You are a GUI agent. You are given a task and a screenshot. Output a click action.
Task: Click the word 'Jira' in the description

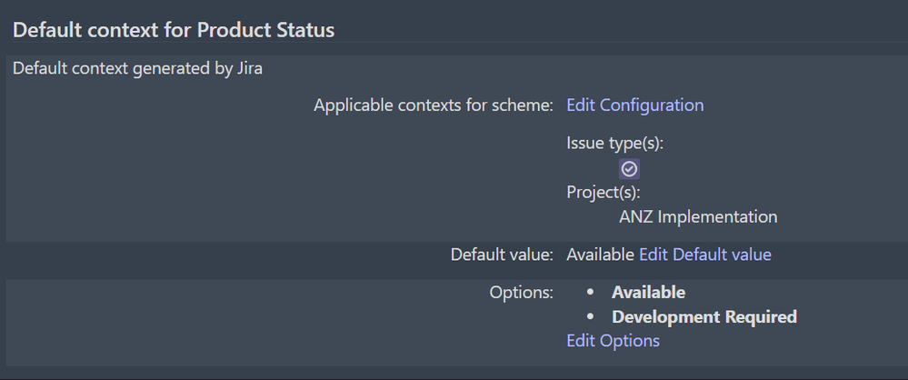248,68
